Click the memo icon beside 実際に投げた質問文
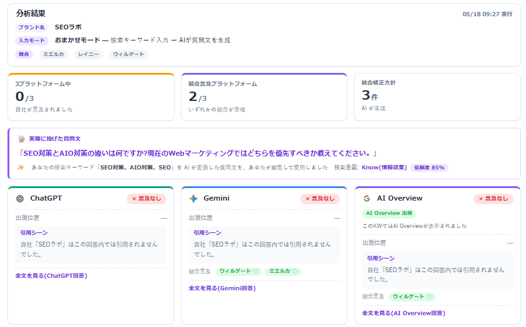 coord(22,138)
